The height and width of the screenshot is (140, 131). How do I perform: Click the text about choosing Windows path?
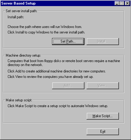click(45, 27)
